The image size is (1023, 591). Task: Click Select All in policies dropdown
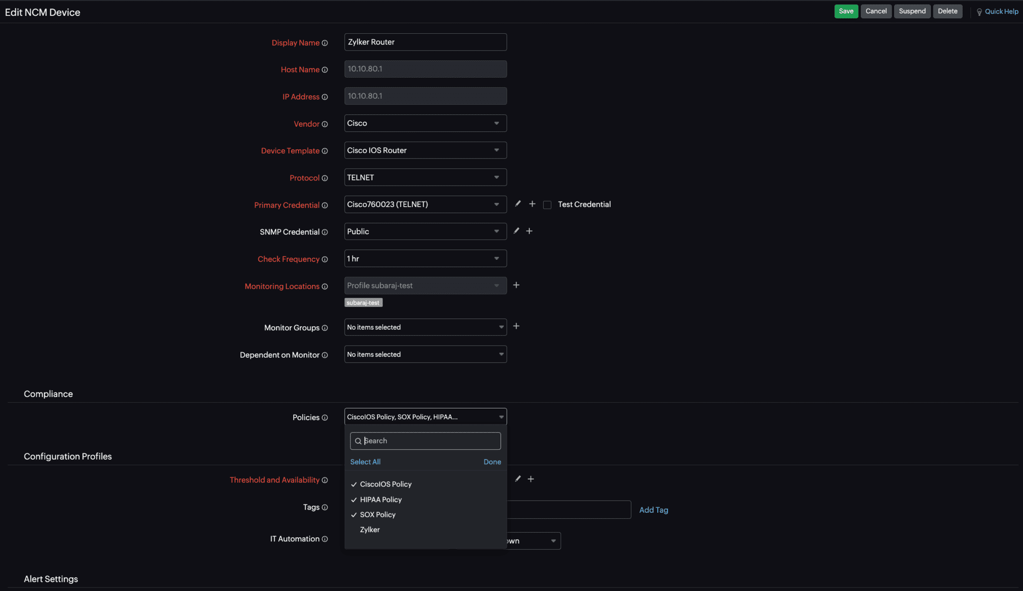coord(365,462)
